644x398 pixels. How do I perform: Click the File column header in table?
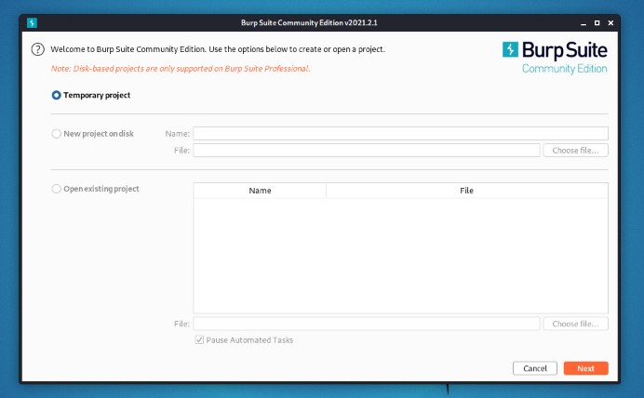[467, 191]
